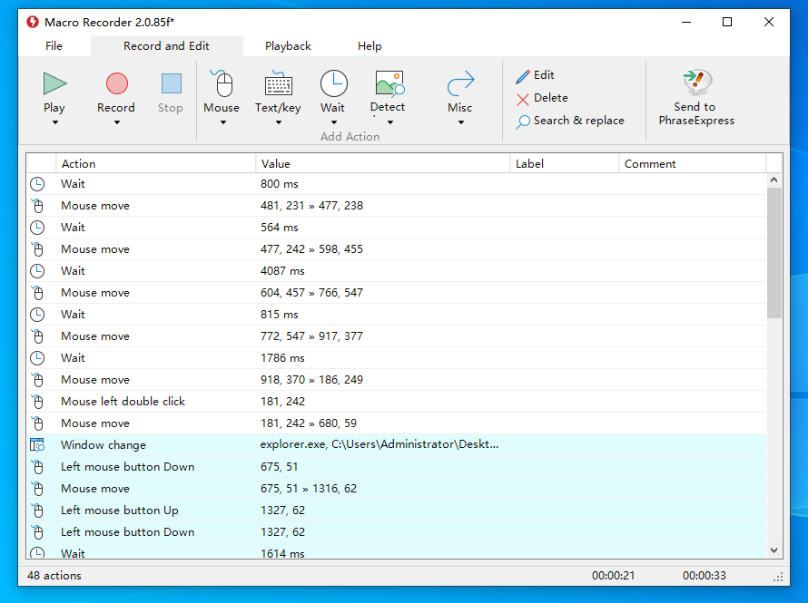Click the scroll down arrow of action list
This screenshot has height=603, width=808.
click(774, 550)
